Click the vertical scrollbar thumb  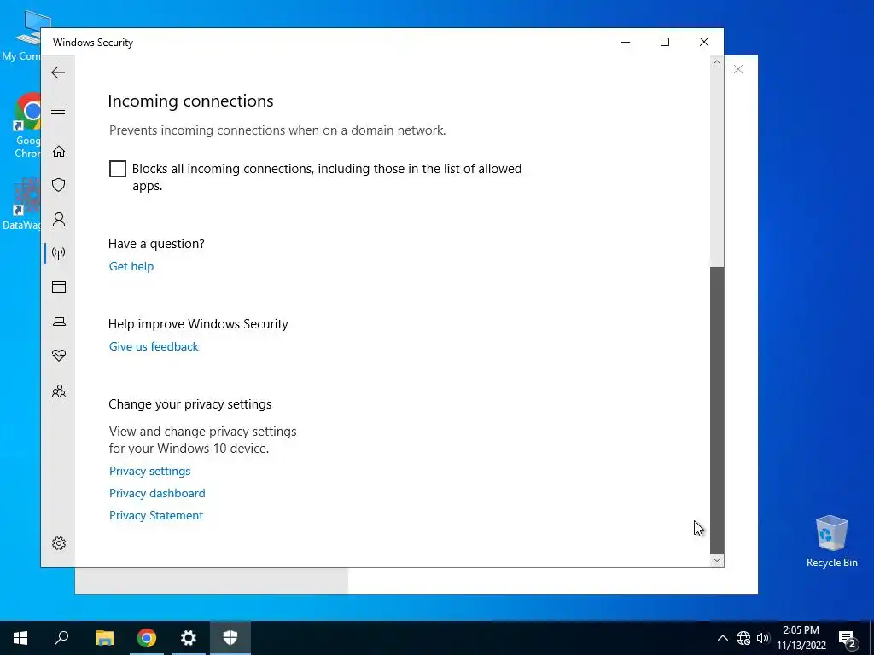coord(717,410)
